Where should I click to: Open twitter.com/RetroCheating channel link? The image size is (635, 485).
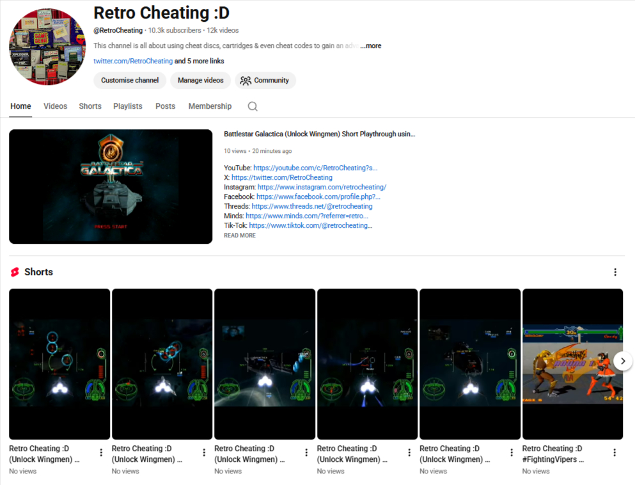tap(133, 61)
